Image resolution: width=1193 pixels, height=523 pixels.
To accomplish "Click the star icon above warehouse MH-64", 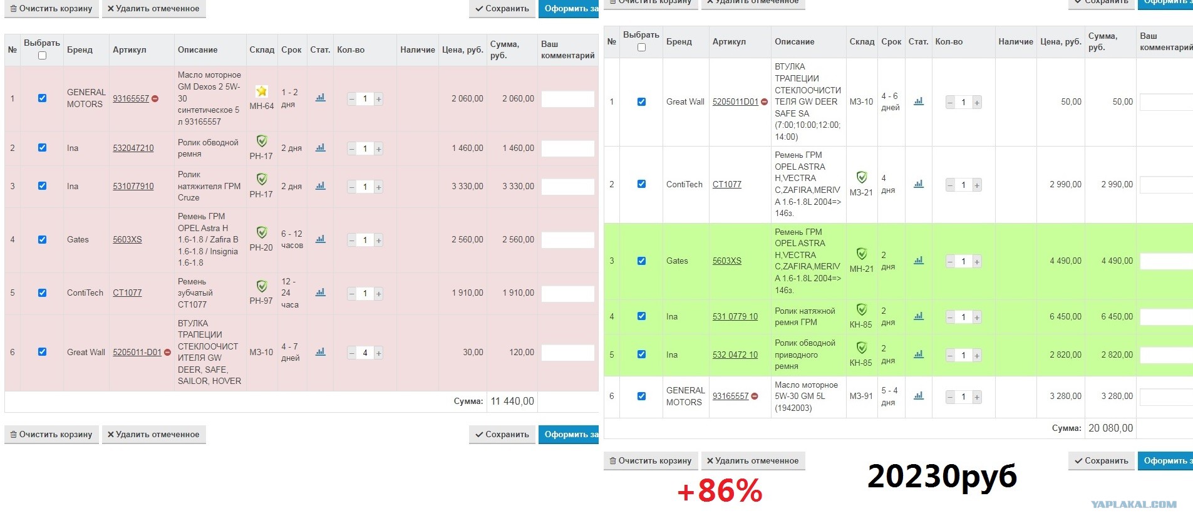I will point(262,91).
